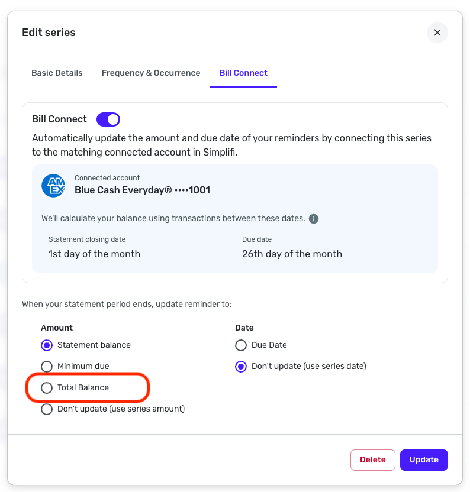
Task: Switch to the Basic Details tab
Action: pyautogui.click(x=57, y=73)
